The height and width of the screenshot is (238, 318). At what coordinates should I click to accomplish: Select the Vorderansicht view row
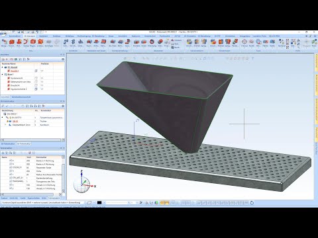point(32,78)
